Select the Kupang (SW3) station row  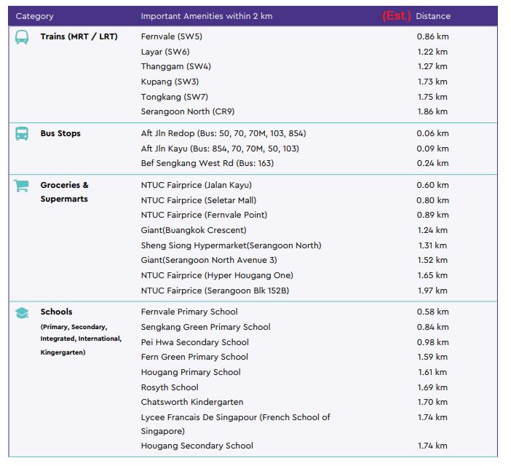pos(170,82)
